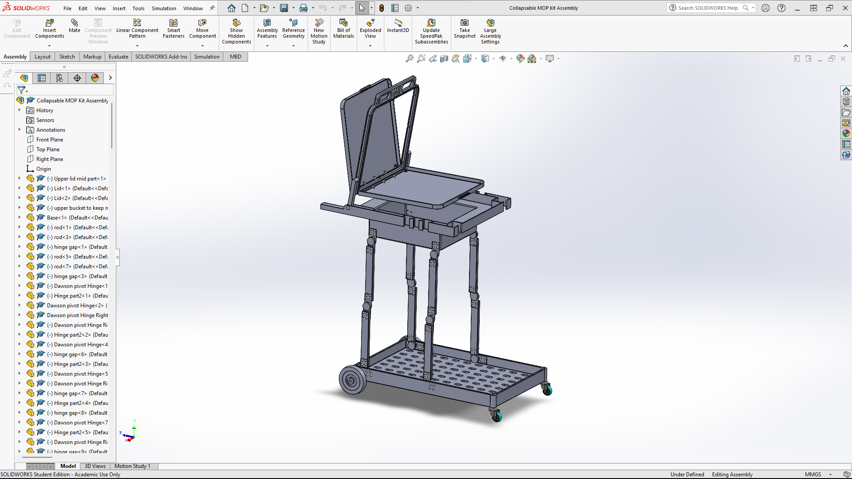852x479 pixels.
Task: Click the Bill of Materials icon
Action: (343, 23)
